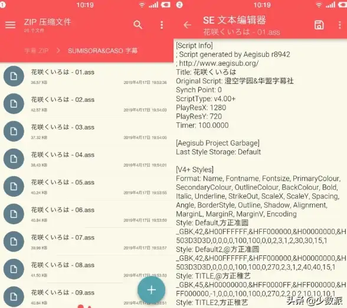Go to 字幕.ZIP breadcrumb folder

point(37,51)
